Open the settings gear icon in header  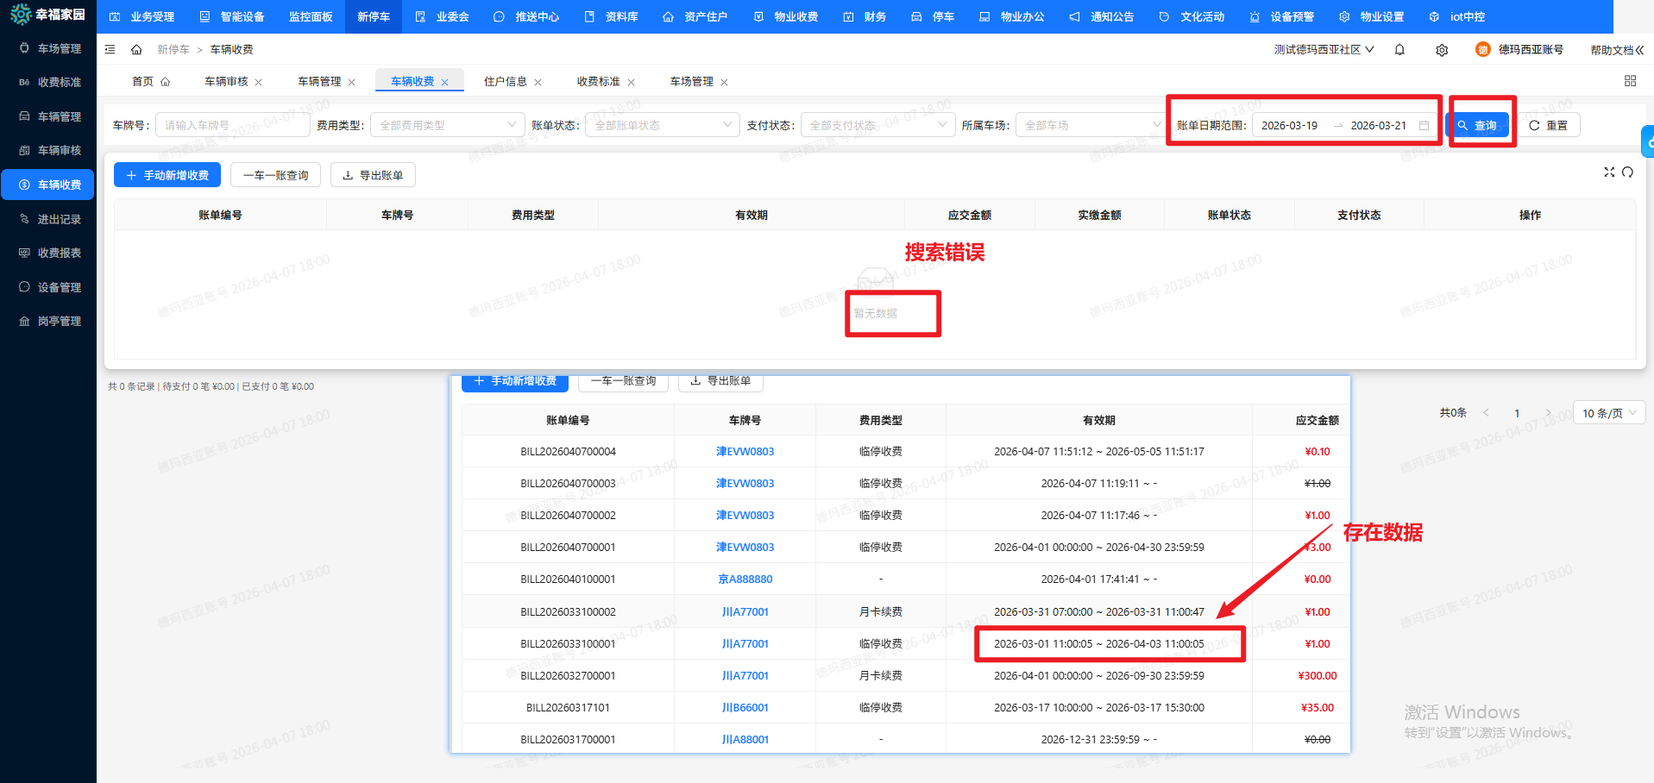coord(1442,50)
